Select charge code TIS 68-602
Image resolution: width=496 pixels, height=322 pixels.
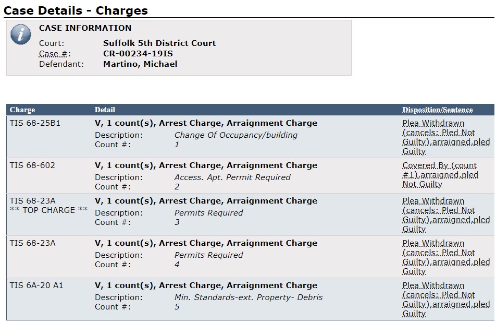coord(32,165)
